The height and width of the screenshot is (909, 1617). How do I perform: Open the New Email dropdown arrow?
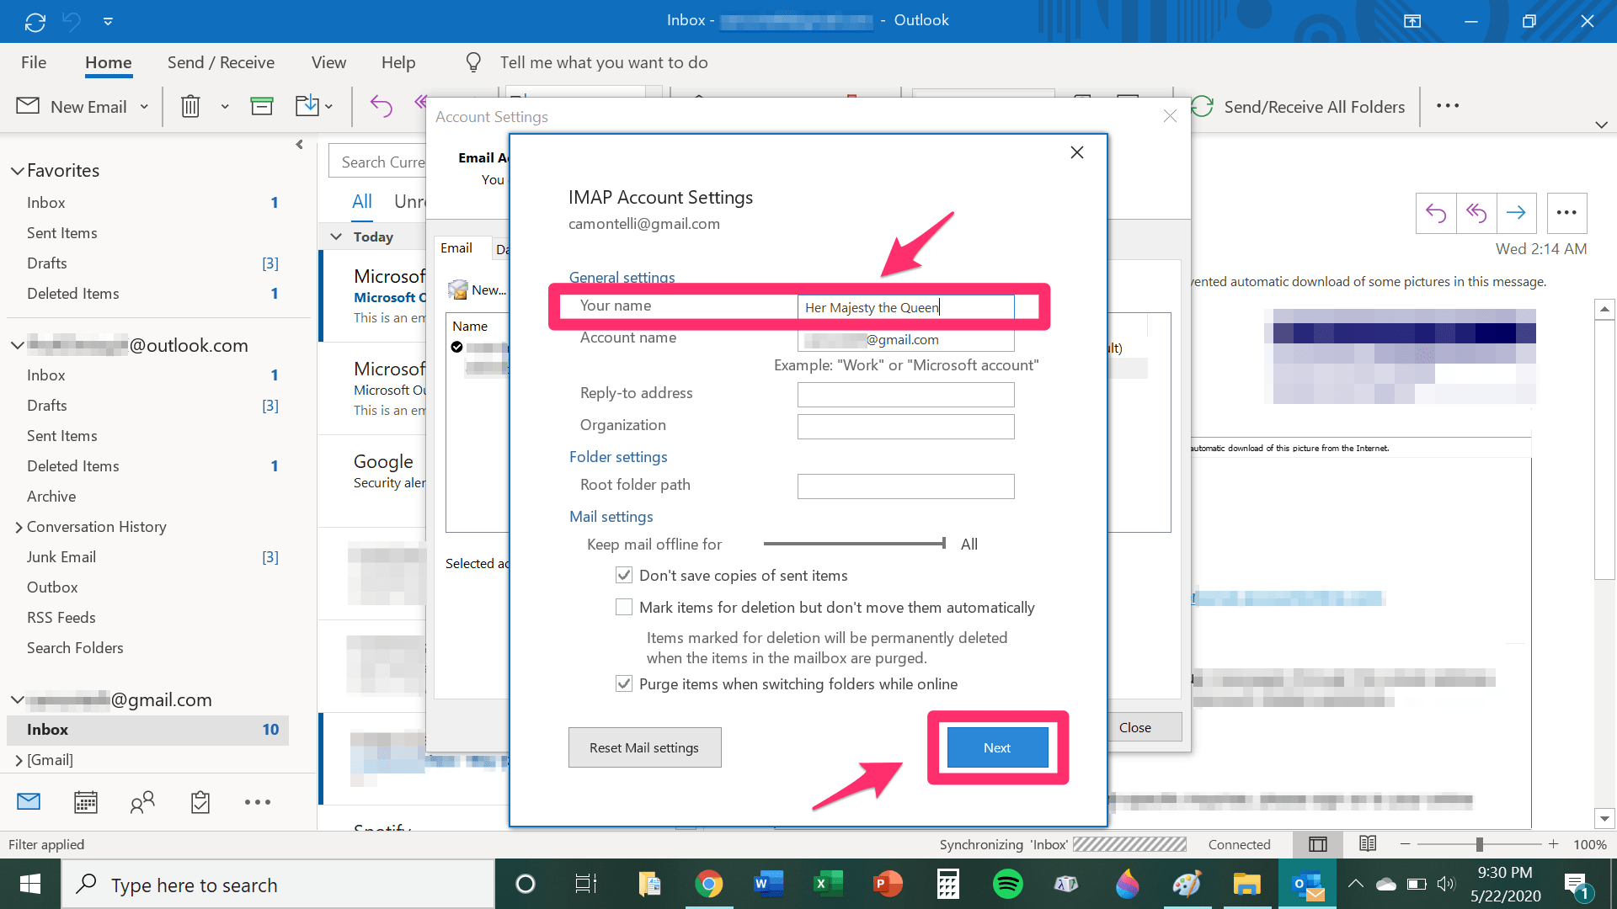(x=144, y=107)
